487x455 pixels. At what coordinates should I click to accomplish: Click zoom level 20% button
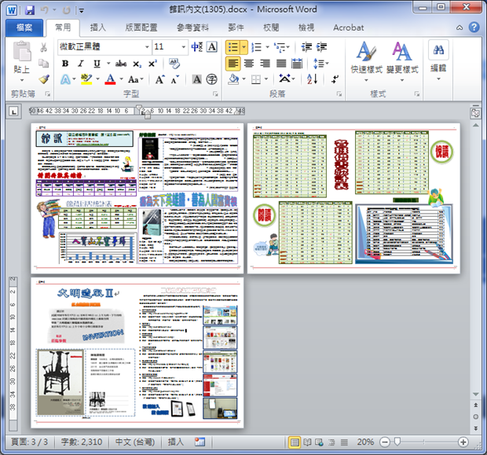pyautogui.click(x=365, y=442)
